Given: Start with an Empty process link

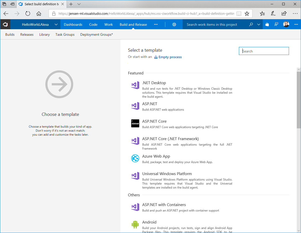Looking at the screenshot, I should pyautogui.click(x=170, y=57).
